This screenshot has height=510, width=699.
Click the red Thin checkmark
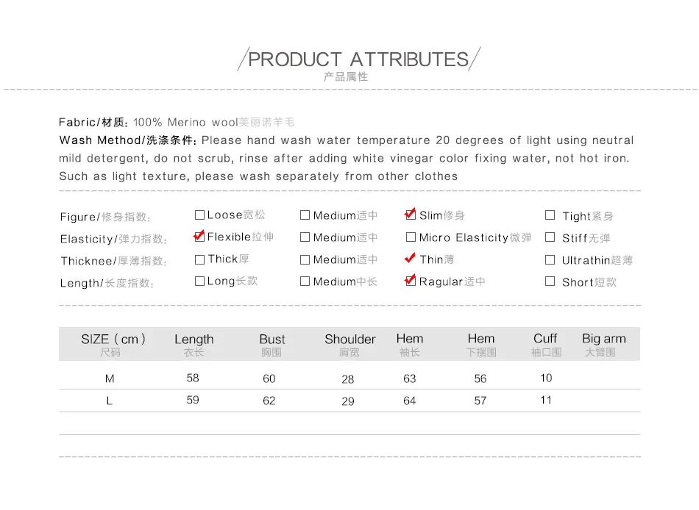click(410, 258)
